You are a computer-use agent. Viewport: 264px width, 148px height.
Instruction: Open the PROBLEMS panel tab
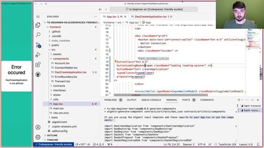111,100
